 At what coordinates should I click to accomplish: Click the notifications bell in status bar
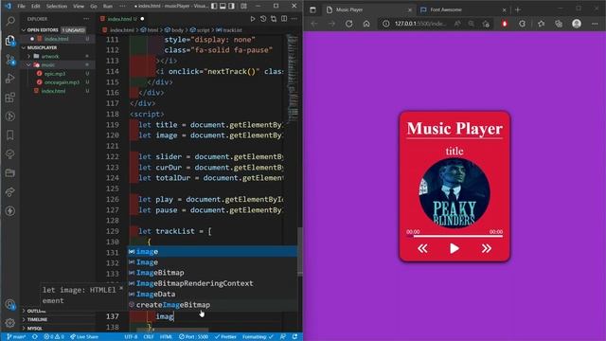(294, 337)
